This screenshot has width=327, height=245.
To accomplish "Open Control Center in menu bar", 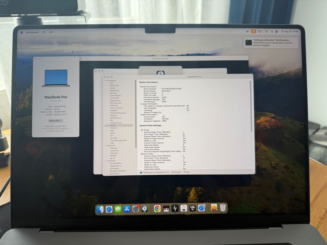I will tap(277, 31).
